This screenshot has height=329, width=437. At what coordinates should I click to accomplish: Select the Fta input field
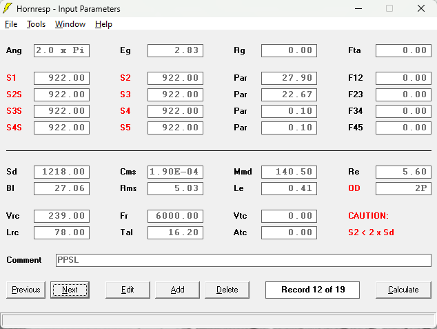pos(403,50)
